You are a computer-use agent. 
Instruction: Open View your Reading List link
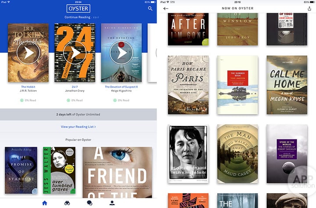(x=78, y=127)
